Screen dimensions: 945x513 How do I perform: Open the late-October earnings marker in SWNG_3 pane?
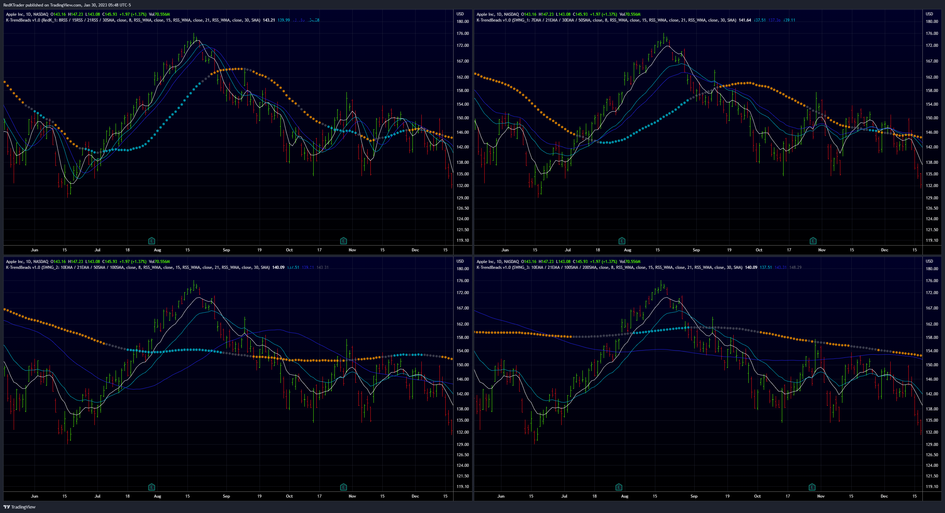point(812,487)
